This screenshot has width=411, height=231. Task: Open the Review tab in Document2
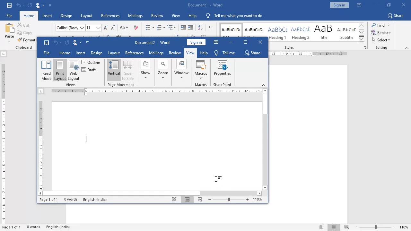(175, 53)
